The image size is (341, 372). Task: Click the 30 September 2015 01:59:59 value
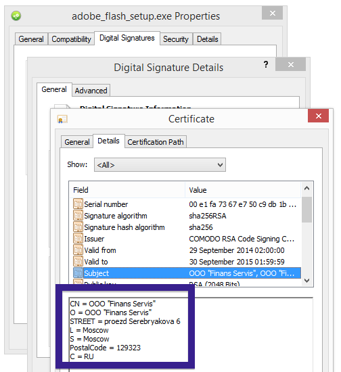point(237,262)
